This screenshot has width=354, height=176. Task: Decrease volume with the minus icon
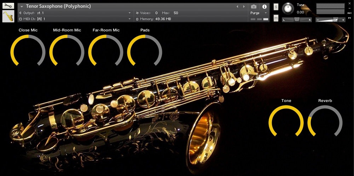(318, 20)
